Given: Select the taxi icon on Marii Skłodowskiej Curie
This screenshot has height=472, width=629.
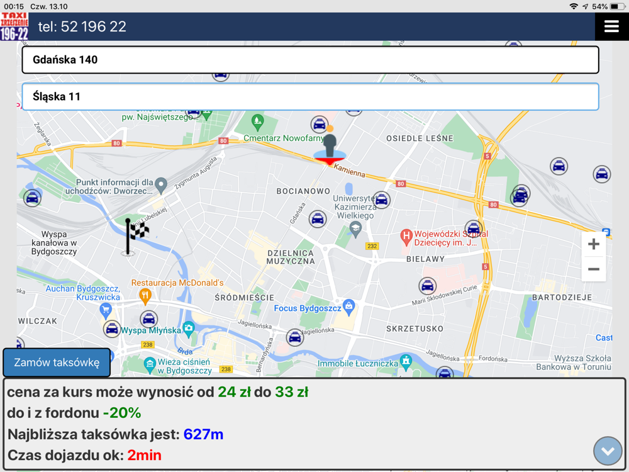Looking at the screenshot, I should [x=427, y=286].
